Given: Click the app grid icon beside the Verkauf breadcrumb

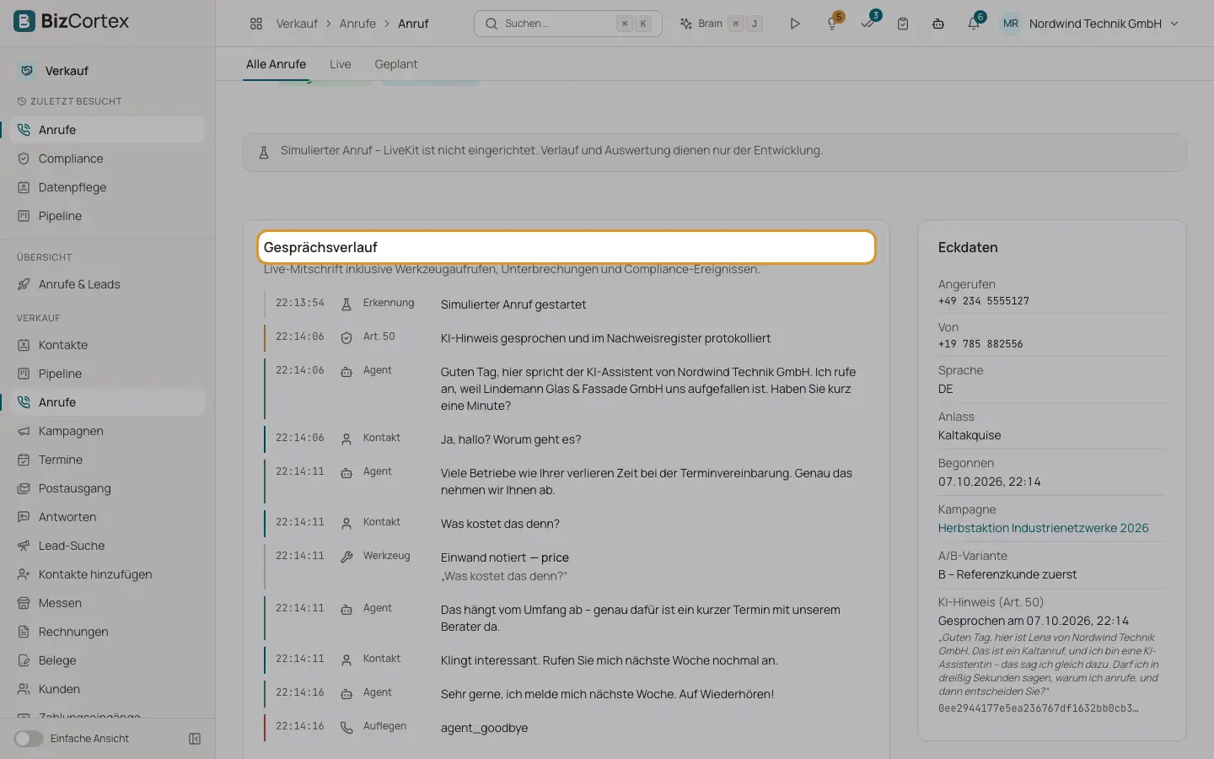Looking at the screenshot, I should point(256,24).
